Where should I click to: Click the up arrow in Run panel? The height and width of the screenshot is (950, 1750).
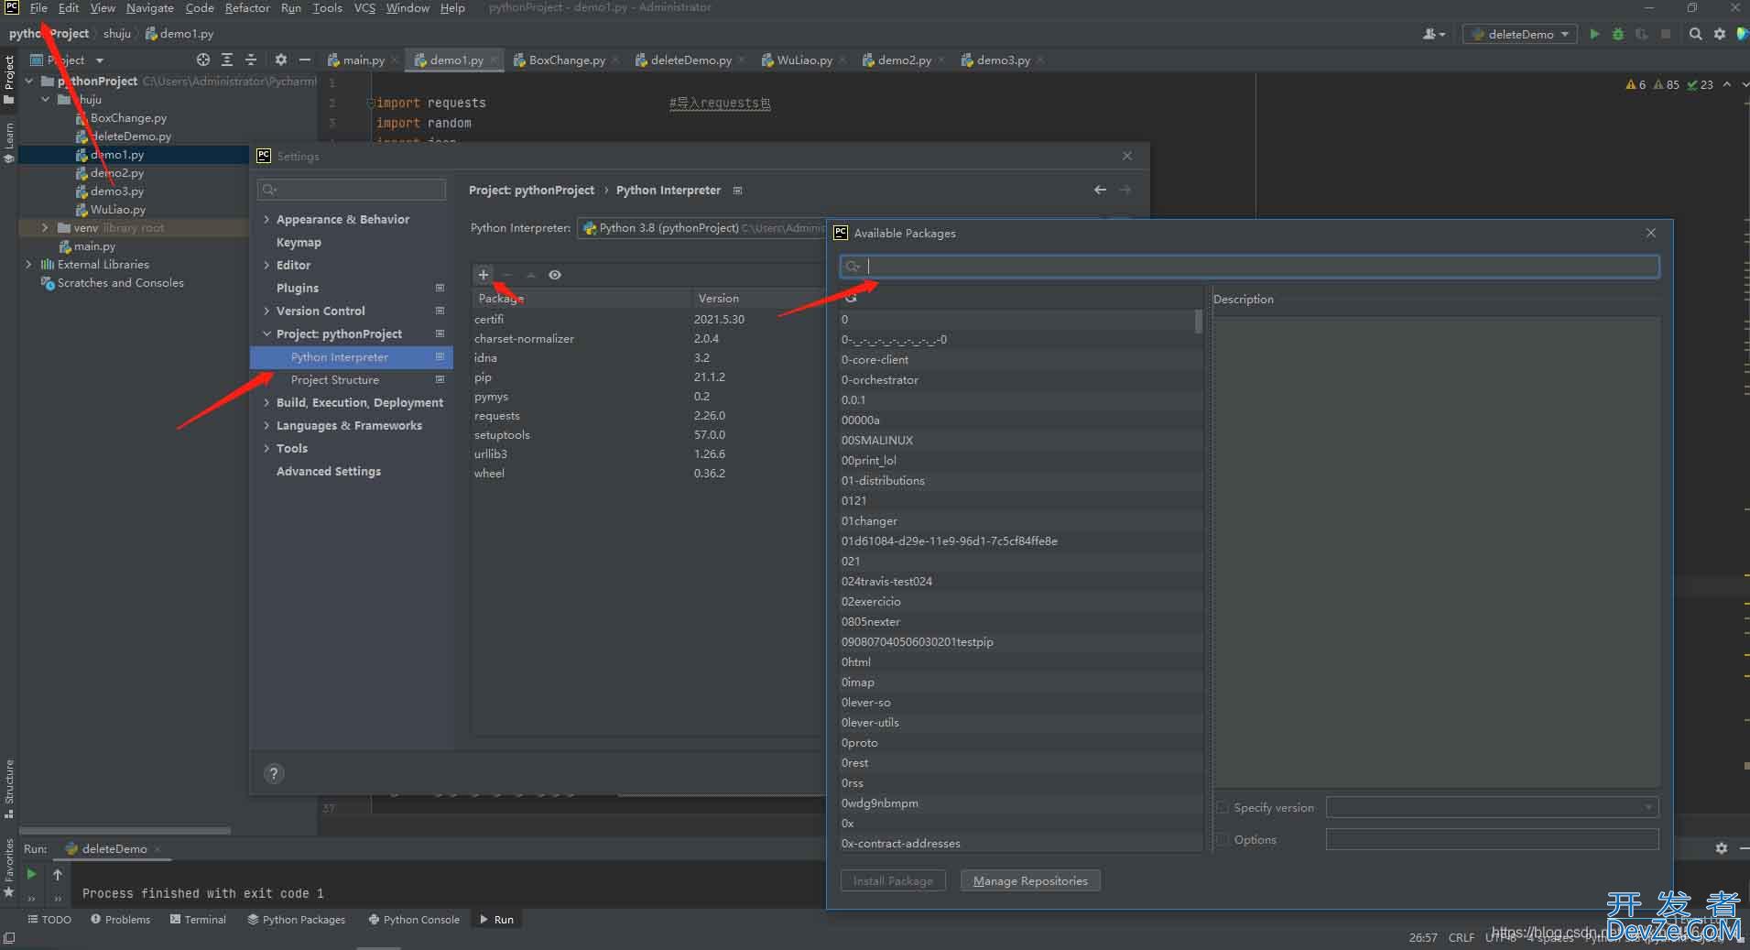pyautogui.click(x=58, y=874)
